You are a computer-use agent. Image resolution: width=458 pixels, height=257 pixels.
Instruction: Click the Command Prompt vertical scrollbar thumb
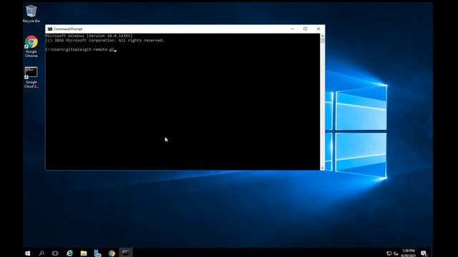tap(323, 41)
